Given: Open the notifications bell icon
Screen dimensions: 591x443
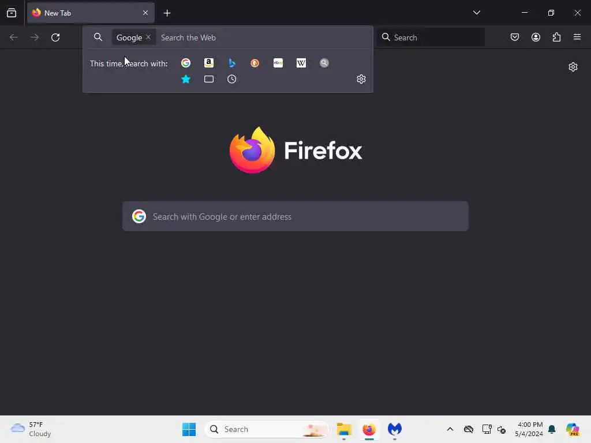Looking at the screenshot, I should 552,429.
